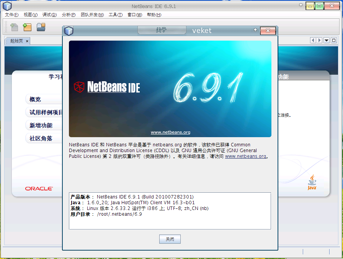The height and width of the screenshot is (259, 343).
Task: Open the 工具(T) menu
Action: (116, 15)
